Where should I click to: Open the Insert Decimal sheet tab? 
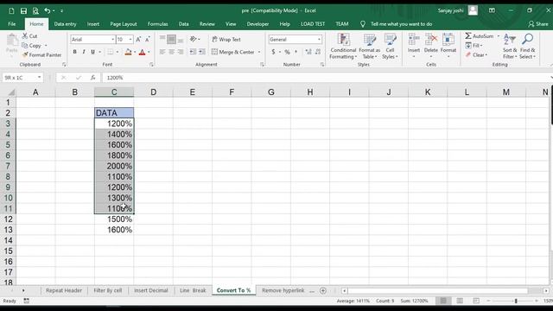point(151,290)
